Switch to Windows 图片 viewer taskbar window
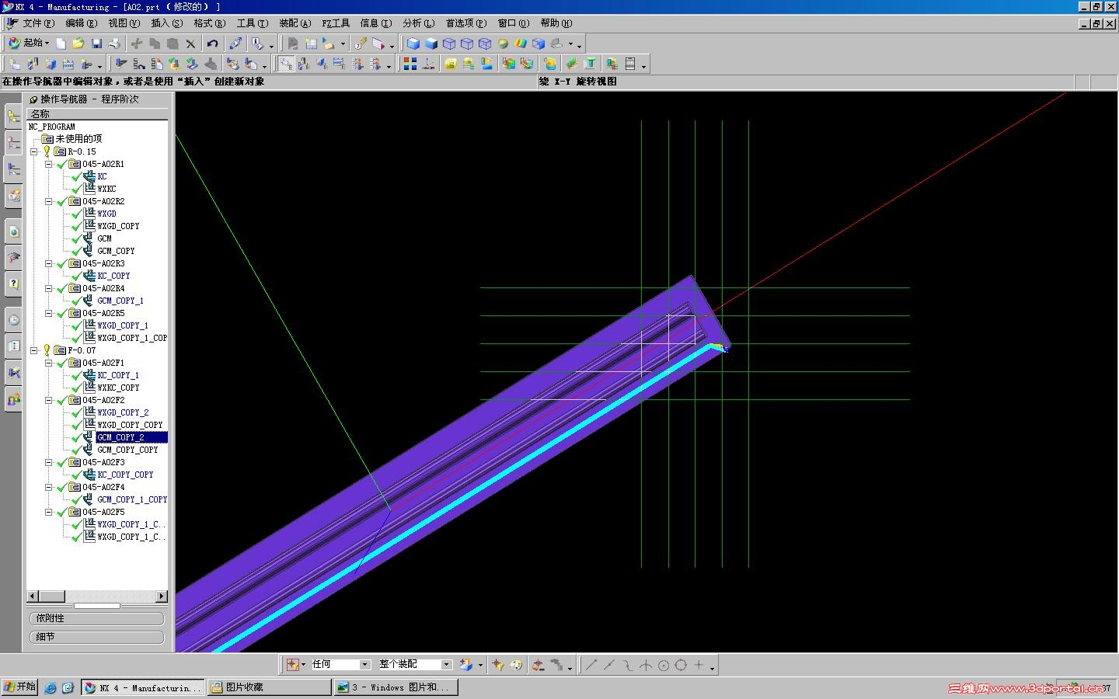Viewport: 1119px width, 699px height. [396, 687]
